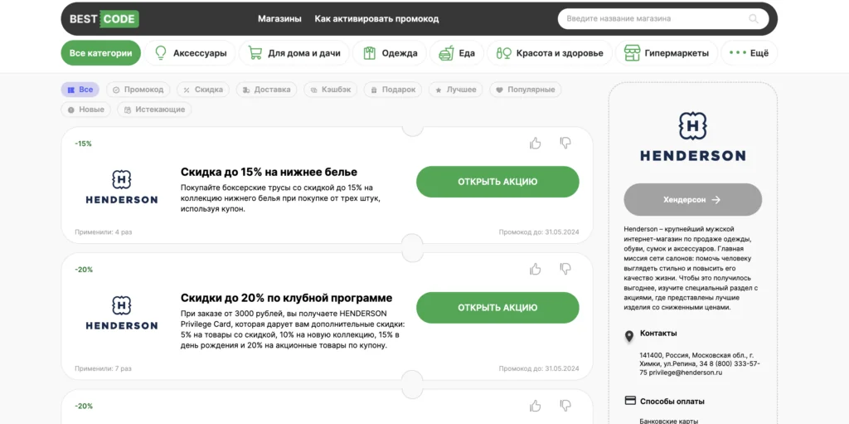The height and width of the screenshot is (424, 849).
Task: Click Применили: 7 раз text
Action: pos(104,368)
